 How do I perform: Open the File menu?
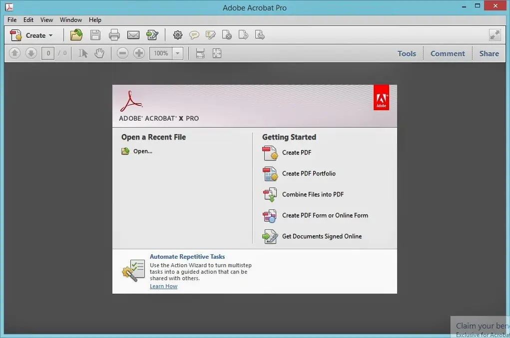12,20
